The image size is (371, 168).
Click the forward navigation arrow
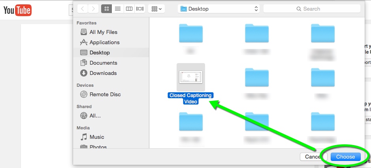93,8
